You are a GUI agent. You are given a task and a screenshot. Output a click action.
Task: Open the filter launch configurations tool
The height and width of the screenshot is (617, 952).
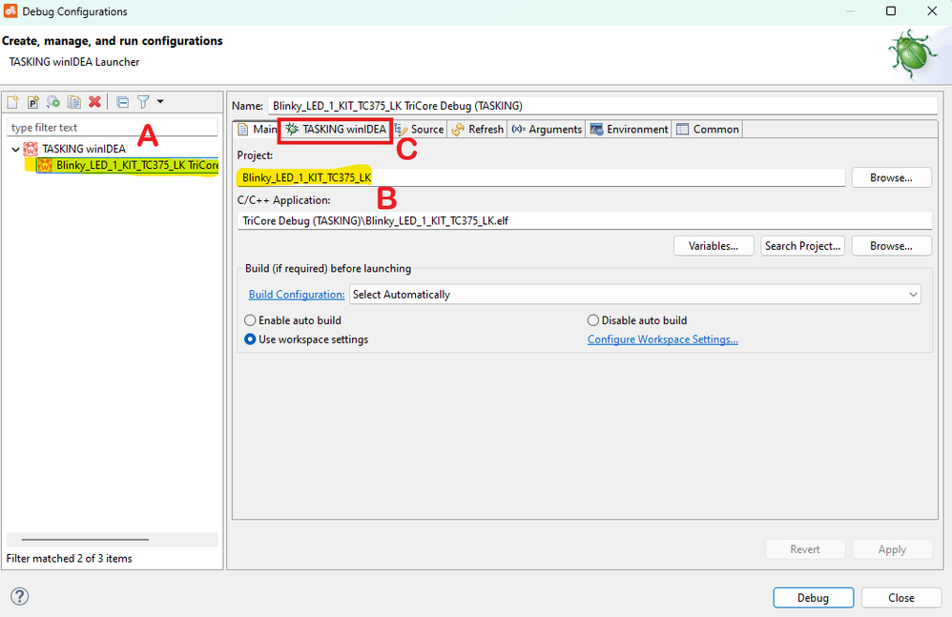click(x=143, y=101)
